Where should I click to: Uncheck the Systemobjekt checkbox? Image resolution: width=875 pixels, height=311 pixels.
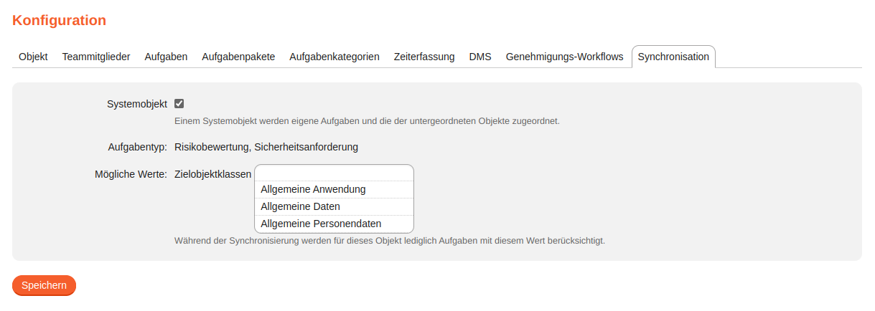[179, 104]
